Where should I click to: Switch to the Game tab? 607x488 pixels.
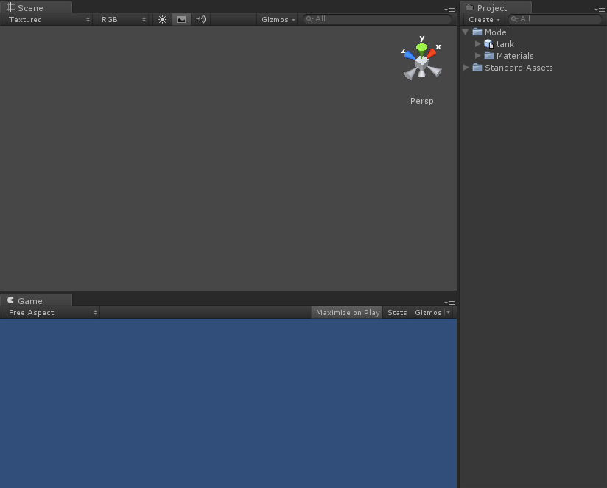(36, 300)
